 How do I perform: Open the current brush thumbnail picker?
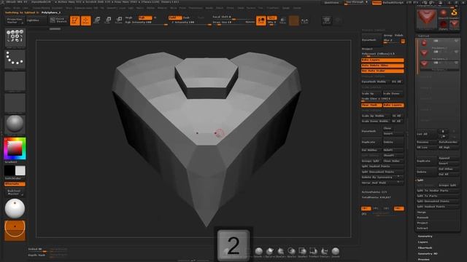15,38
